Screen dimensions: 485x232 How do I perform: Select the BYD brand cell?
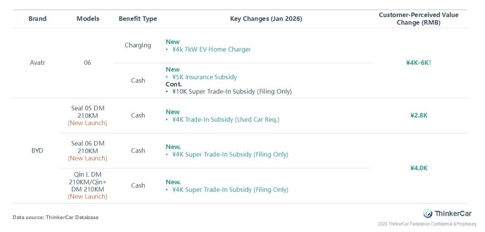[x=37, y=151]
